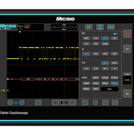Select the UART bus protocol
The width and height of the screenshot is (134, 134).
(86, 38)
